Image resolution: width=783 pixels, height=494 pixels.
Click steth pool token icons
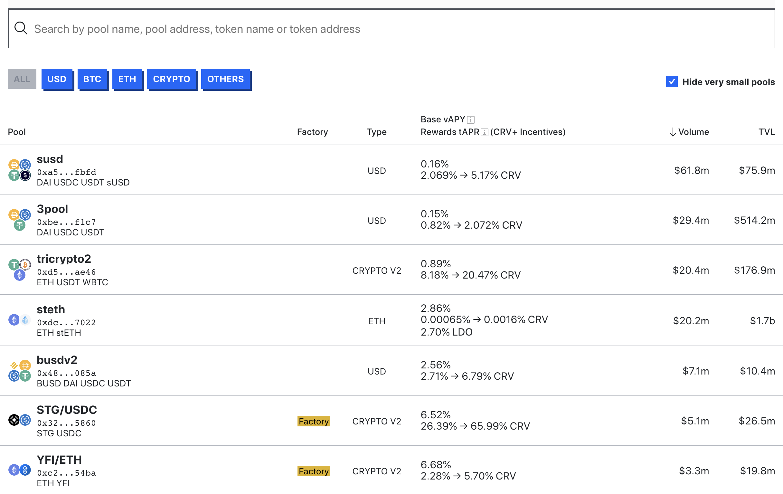pos(20,320)
